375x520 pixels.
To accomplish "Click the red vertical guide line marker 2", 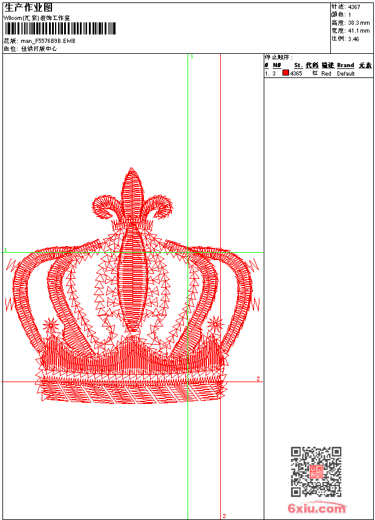I will 224,516.
